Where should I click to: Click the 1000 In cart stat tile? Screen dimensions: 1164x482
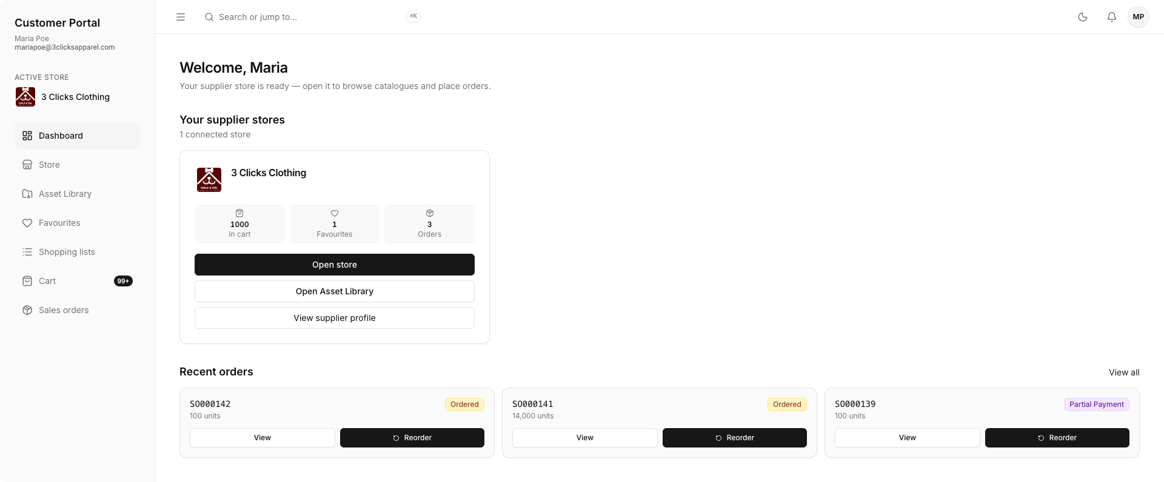pyautogui.click(x=239, y=224)
